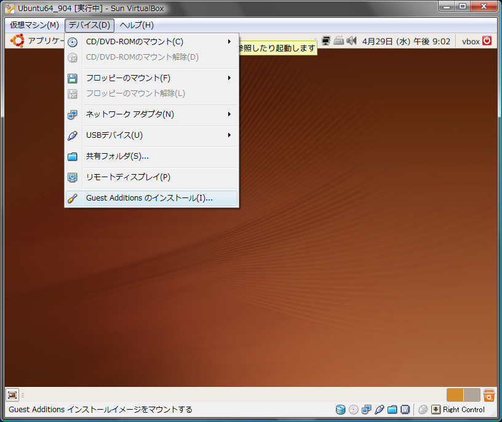Select USBデバイス(U) menu item

[x=151, y=135]
